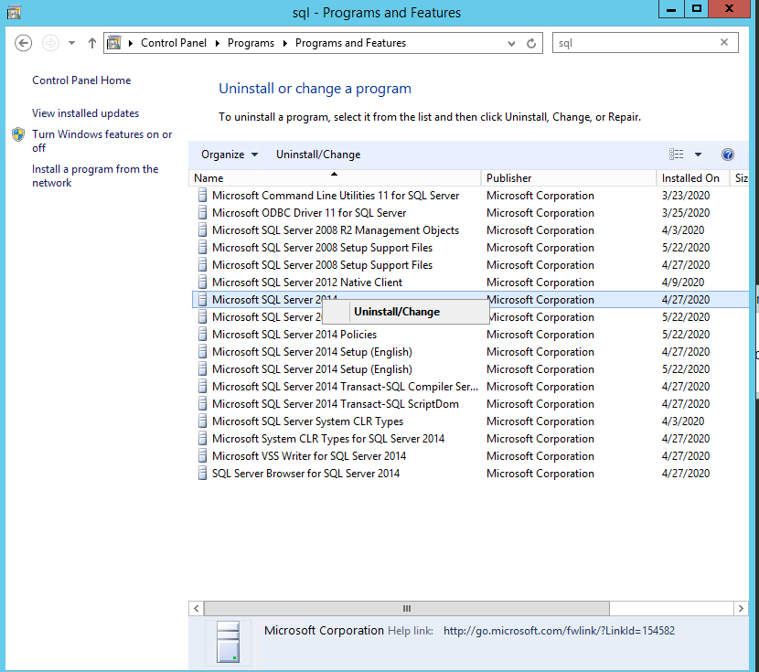
Task: Click the Forward navigation arrow
Action: click(50, 43)
